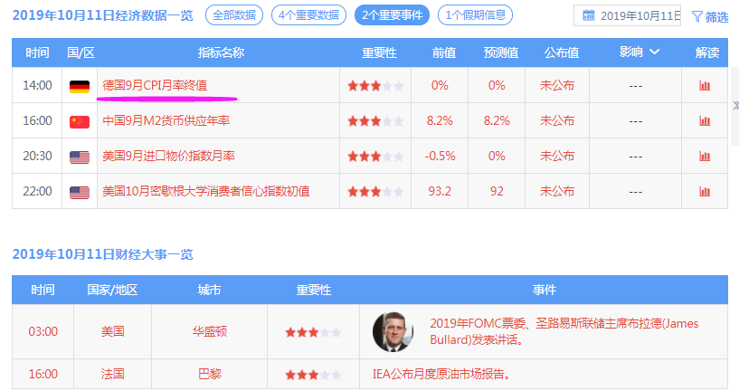Click the star rating for 美国9月进口物价指数月率

(x=375, y=156)
